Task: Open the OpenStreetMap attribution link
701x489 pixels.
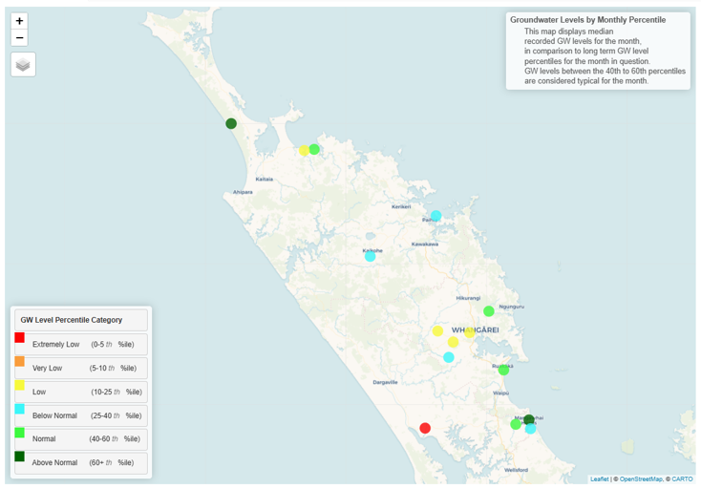Action: (641, 479)
